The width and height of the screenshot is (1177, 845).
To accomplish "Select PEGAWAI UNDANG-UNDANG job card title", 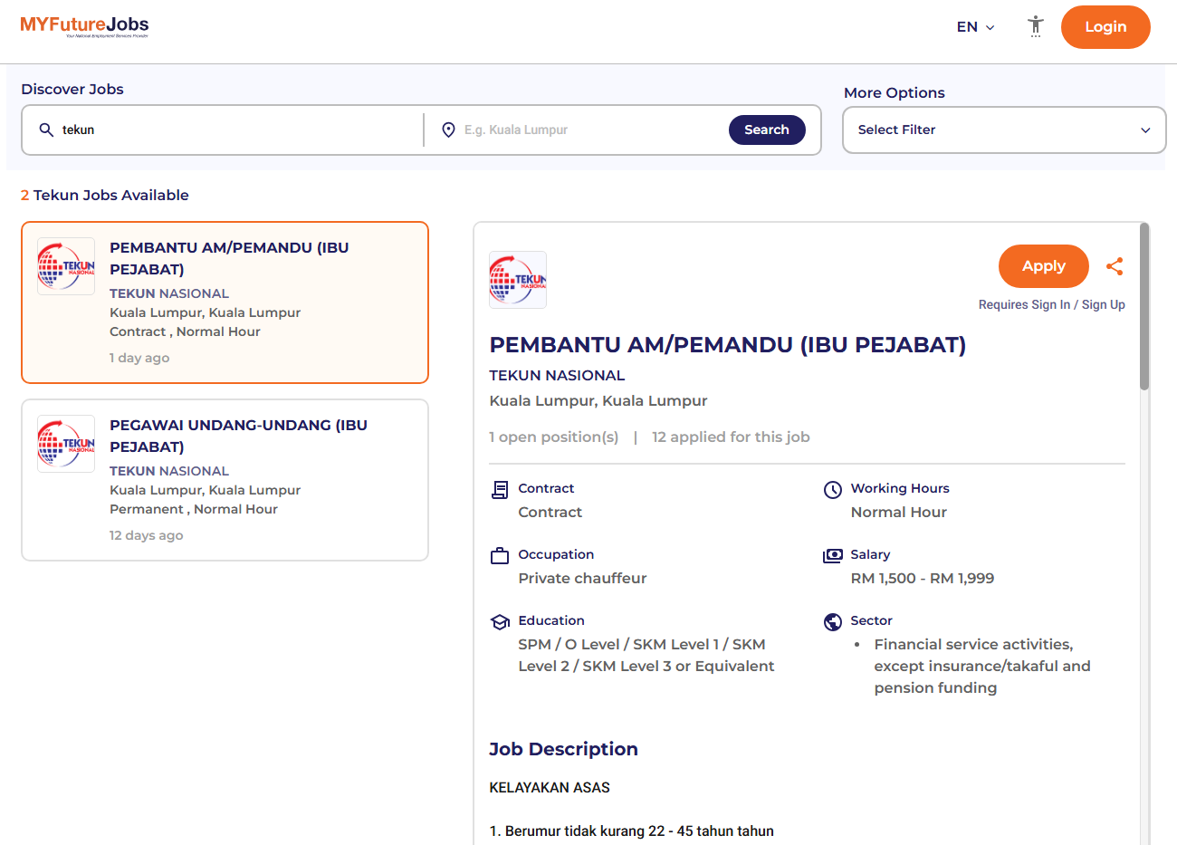I will point(238,436).
